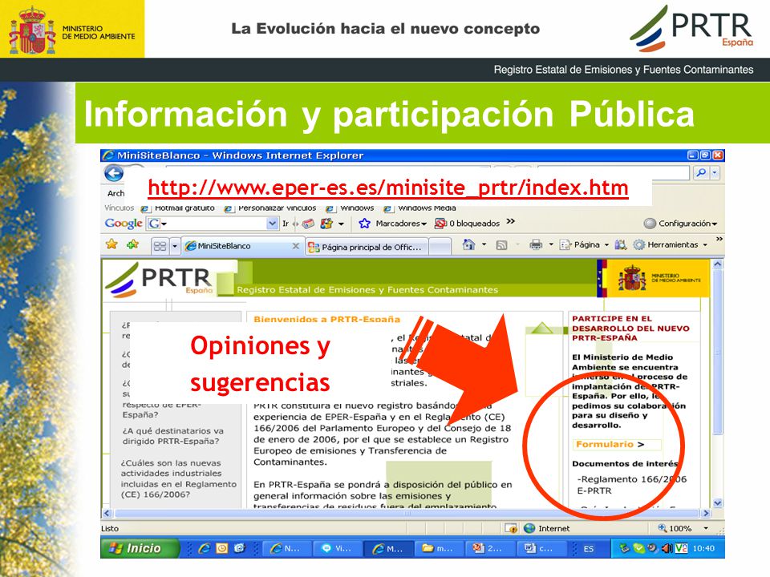Open the Print options dropdown arrow
This screenshot has width=770, height=577.
pyautogui.click(x=551, y=244)
